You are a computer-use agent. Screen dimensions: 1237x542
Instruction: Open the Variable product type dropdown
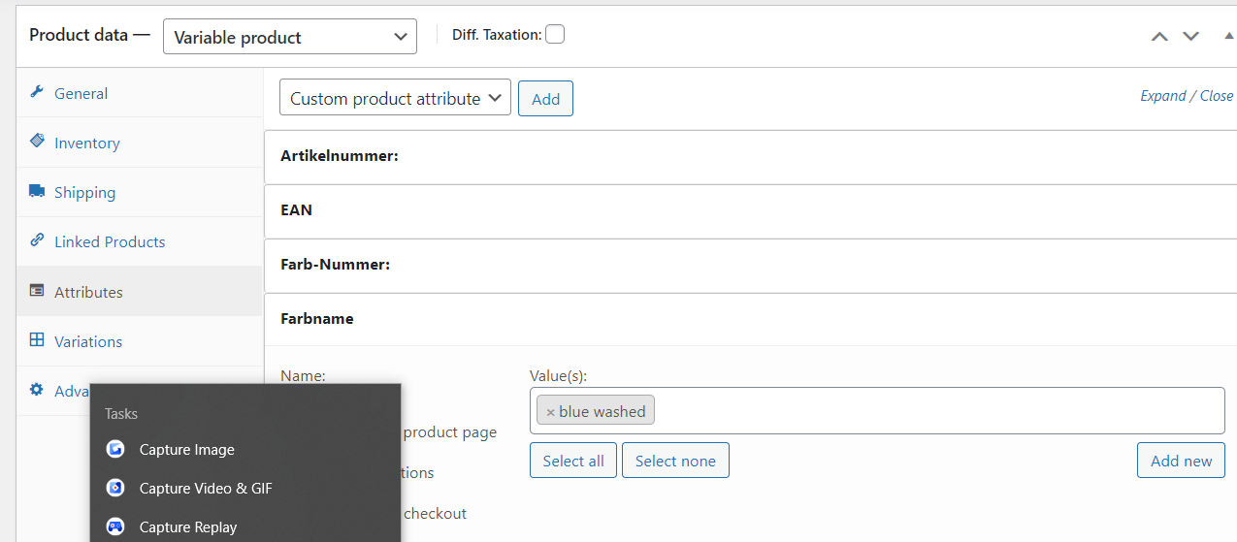289,37
